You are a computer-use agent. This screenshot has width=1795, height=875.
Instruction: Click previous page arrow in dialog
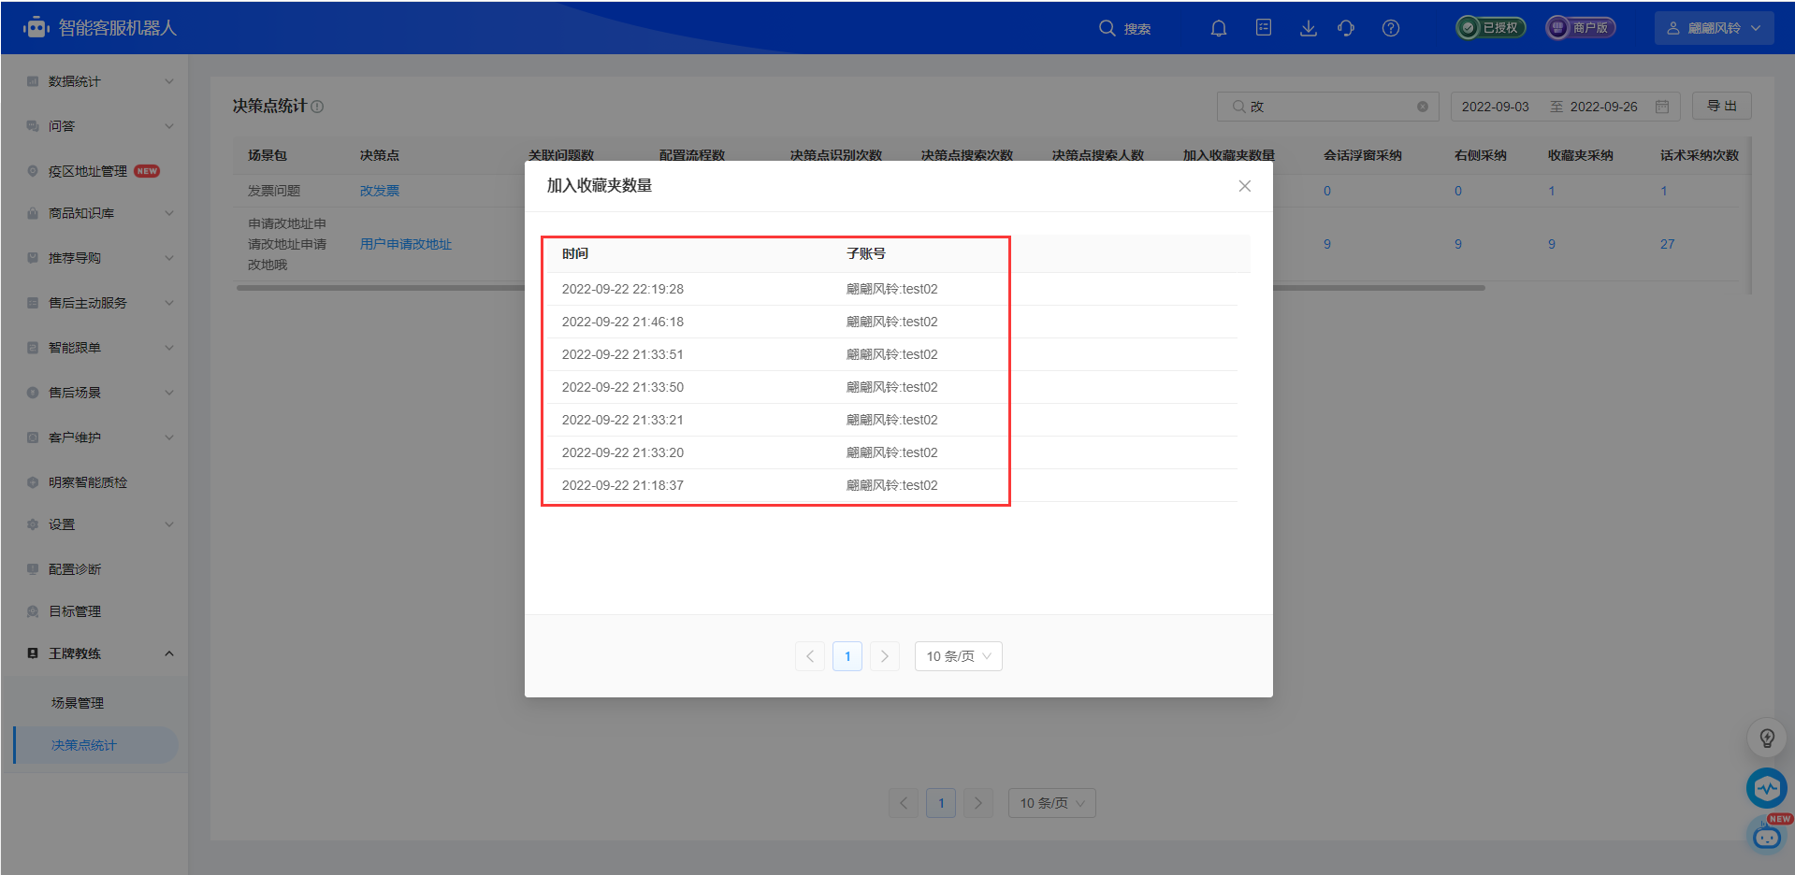pos(810,656)
